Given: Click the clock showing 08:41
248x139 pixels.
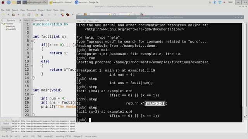Looking at the screenshot, I should pos(231,2).
